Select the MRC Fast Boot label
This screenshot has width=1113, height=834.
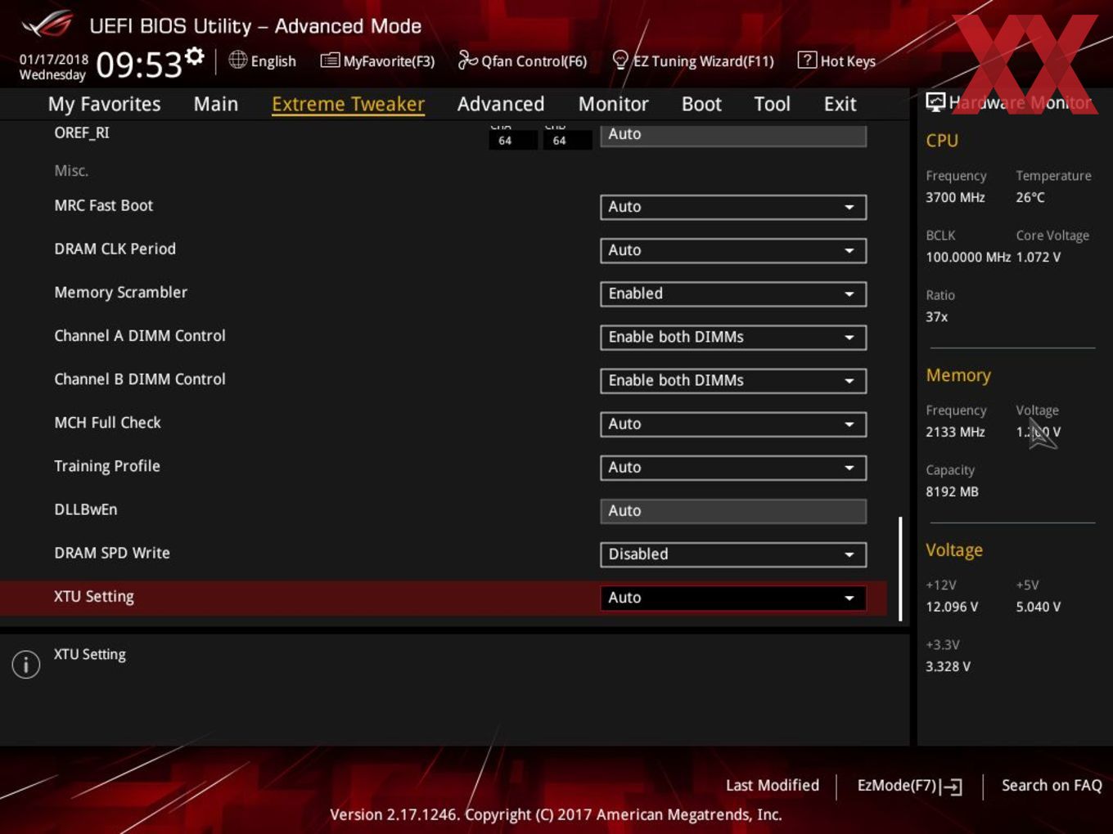[x=103, y=205]
